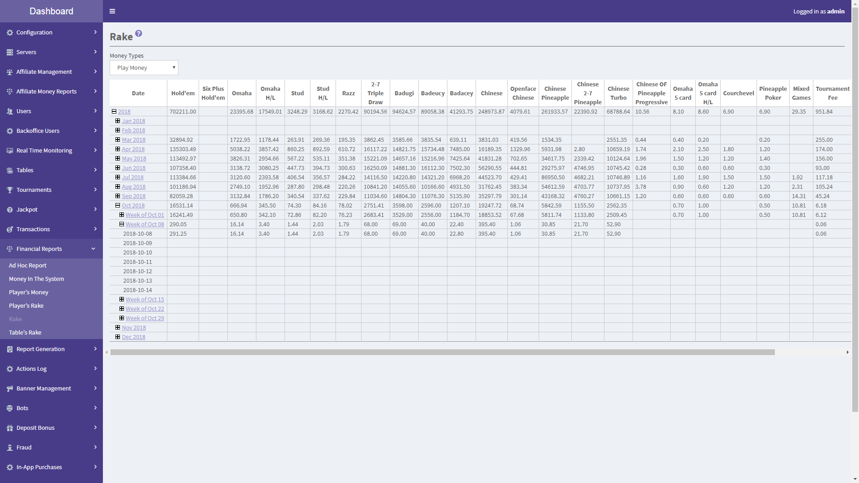Toggle the hamburger sidebar menu icon

[112, 11]
